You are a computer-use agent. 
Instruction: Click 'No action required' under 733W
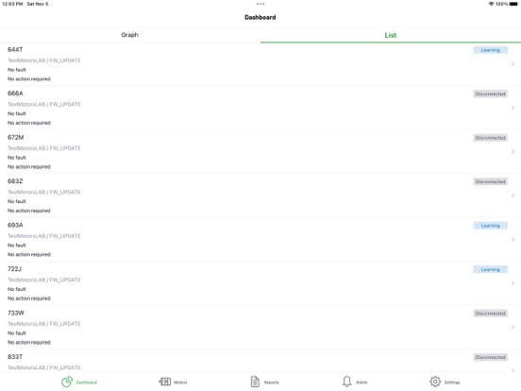click(x=29, y=343)
